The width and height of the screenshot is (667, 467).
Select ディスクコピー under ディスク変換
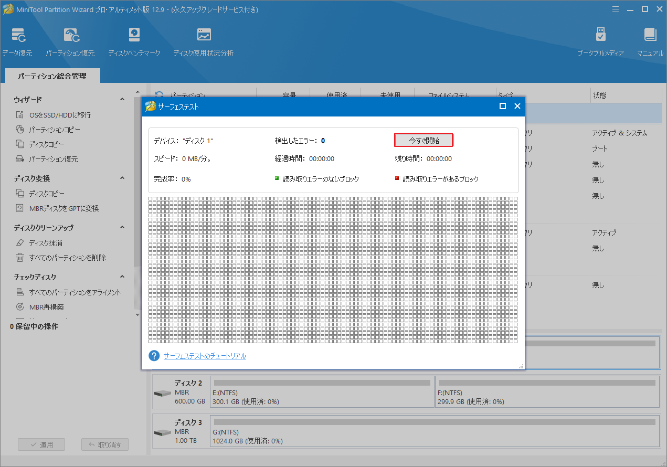tap(40, 194)
